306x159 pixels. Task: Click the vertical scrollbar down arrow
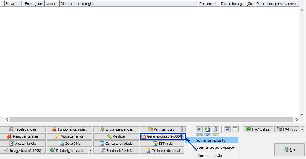[302, 114]
